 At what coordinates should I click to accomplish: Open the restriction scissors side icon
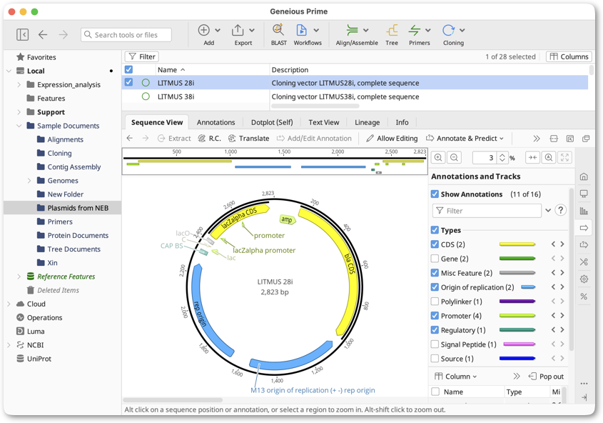[584, 262]
